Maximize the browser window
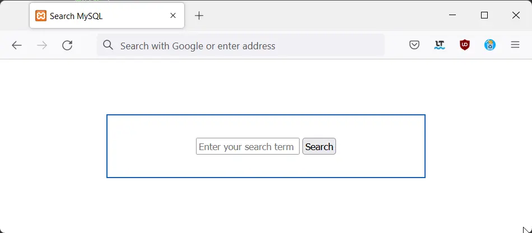532x233 pixels. [x=484, y=15]
